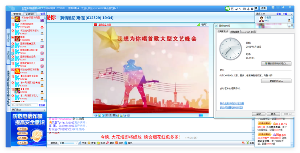This screenshot has width=300, height=153.
Task: Click the red flag icon above the video
Action: (95, 24)
